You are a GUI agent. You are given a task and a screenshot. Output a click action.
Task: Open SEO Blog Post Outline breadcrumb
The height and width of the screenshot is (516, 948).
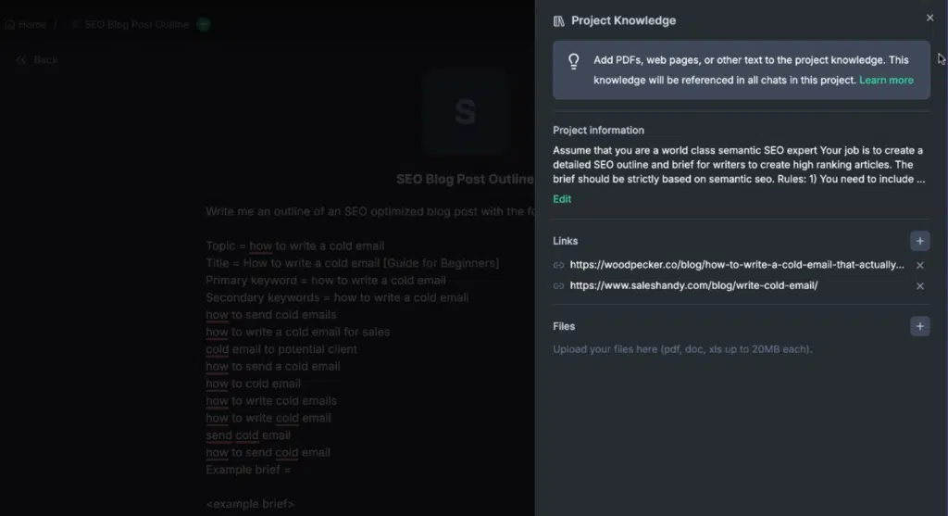[x=136, y=25]
